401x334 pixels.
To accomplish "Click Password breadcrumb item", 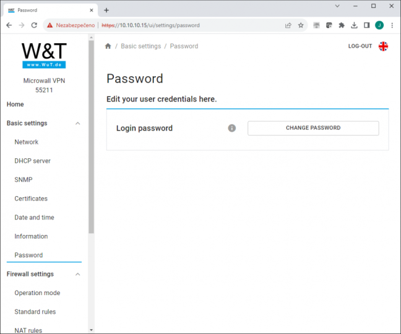I will tap(184, 46).
